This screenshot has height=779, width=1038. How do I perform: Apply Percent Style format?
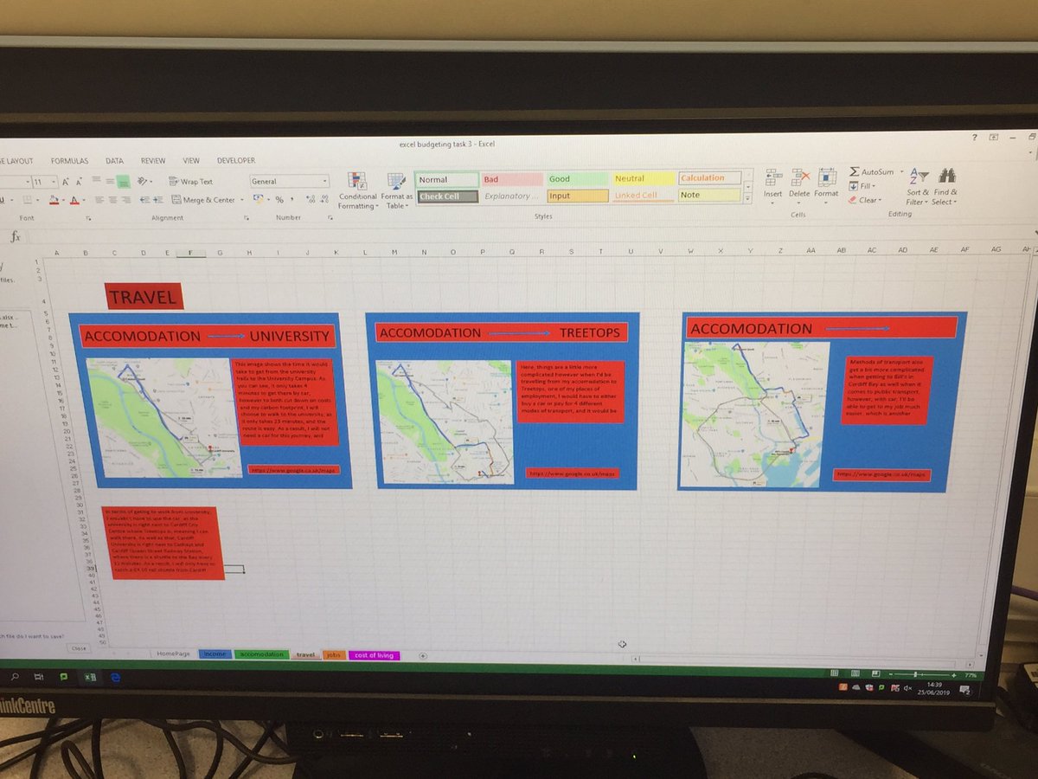[279, 200]
